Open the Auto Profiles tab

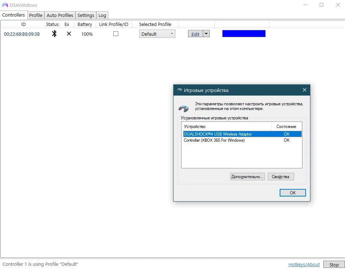(60, 15)
